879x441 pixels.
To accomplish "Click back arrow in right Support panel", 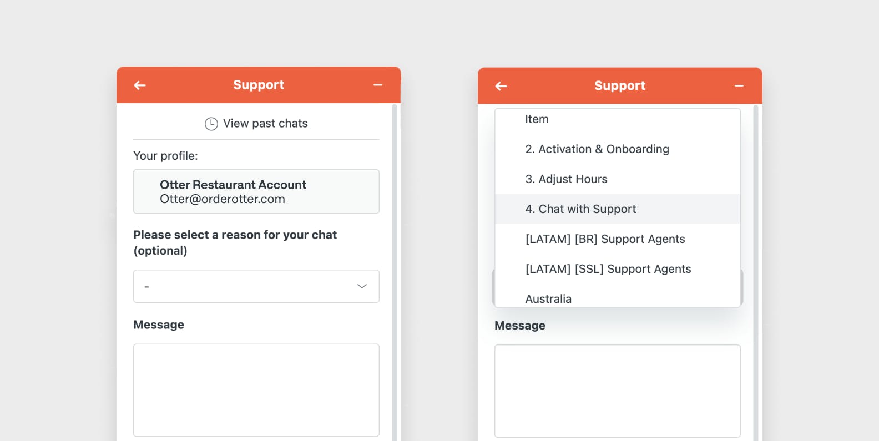I will pyautogui.click(x=501, y=86).
